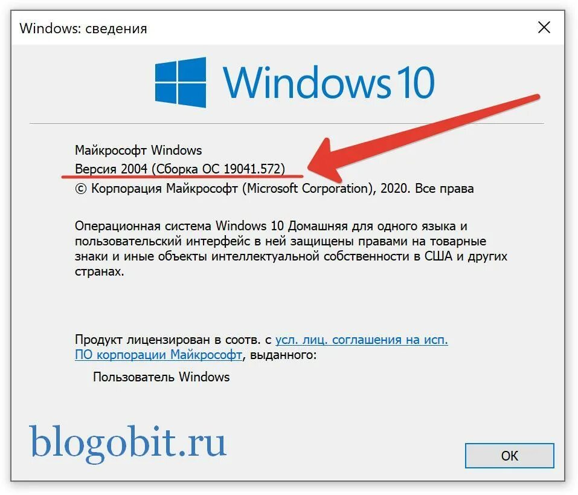Viewport: 578px width, 495px height.
Task: Click the word выданного after the link
Action: point(283,354)
